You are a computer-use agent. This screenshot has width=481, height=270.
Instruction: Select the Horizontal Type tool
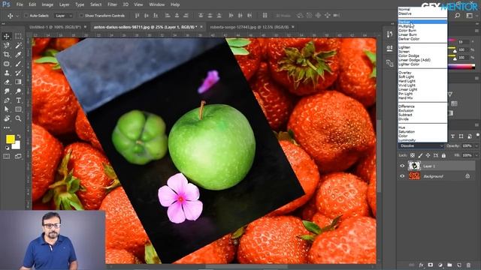(18, 100)
